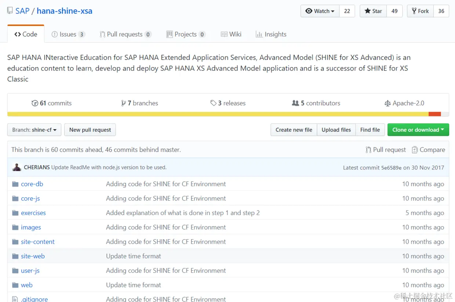Open the Branch: shine-cf dropdown
Viewport: 455px width, 302px height.
(34, 130)
